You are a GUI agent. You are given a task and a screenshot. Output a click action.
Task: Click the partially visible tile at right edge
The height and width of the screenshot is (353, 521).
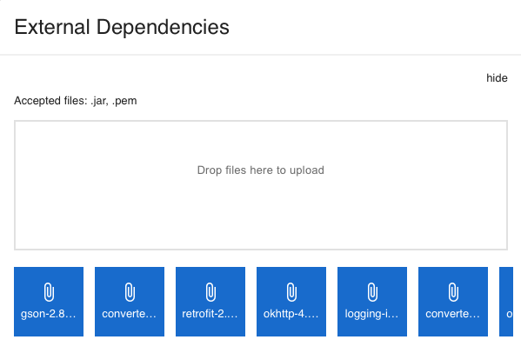[506, 302]
